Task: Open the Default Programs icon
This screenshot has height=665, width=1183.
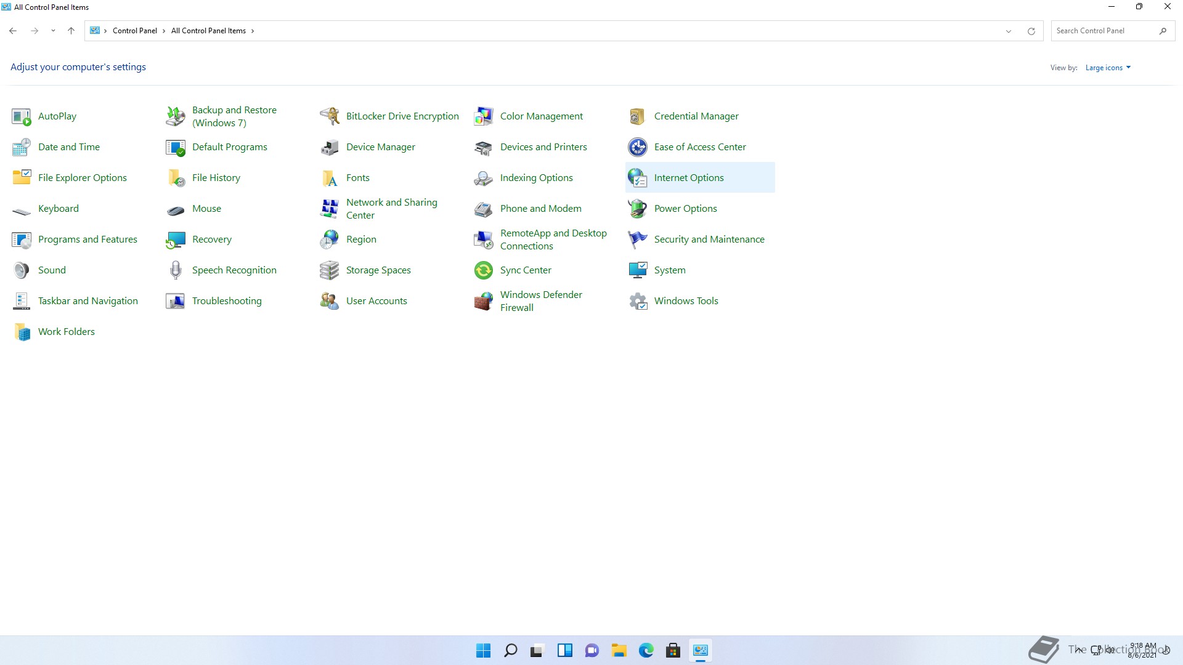Action: [x=176, y=147]
